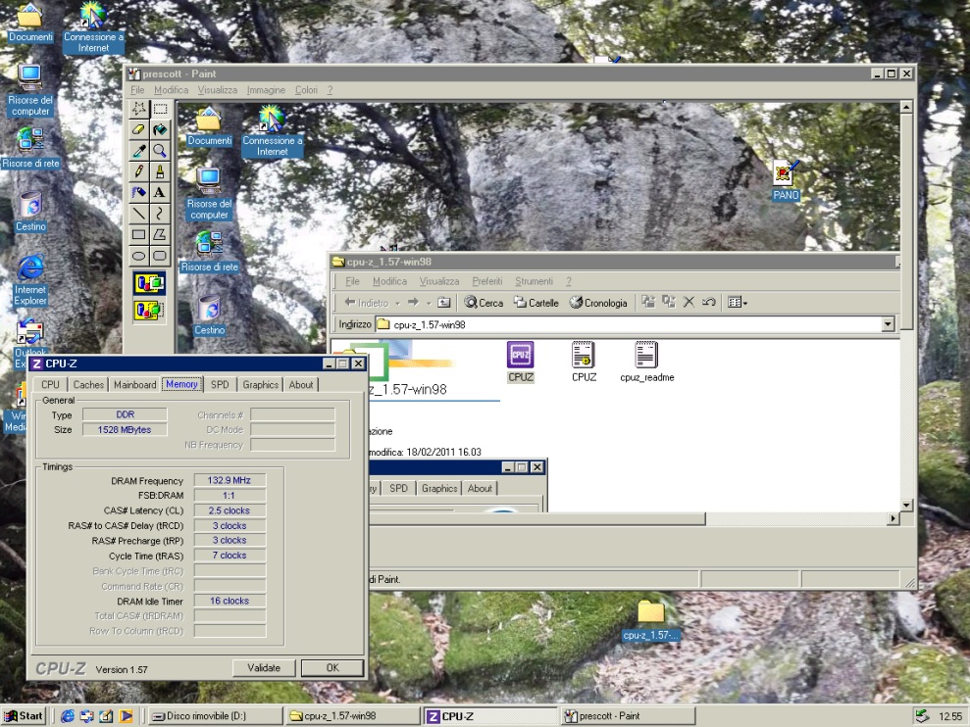Click Paint horizontal scrollbar right arrow
The image size is (970, 727).
click(893, 518)
